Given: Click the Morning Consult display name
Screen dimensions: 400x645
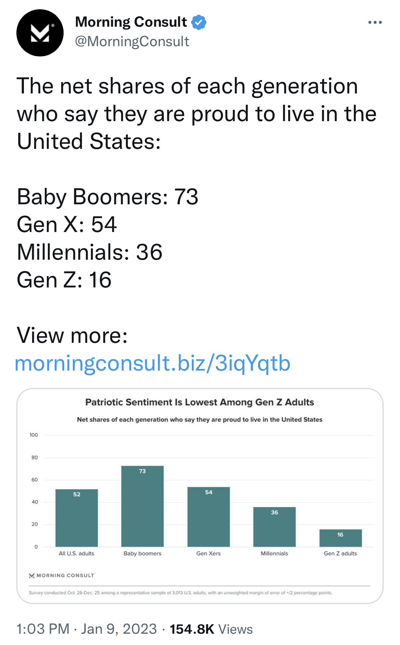Looking at the screenshot, I should point(131,22).
